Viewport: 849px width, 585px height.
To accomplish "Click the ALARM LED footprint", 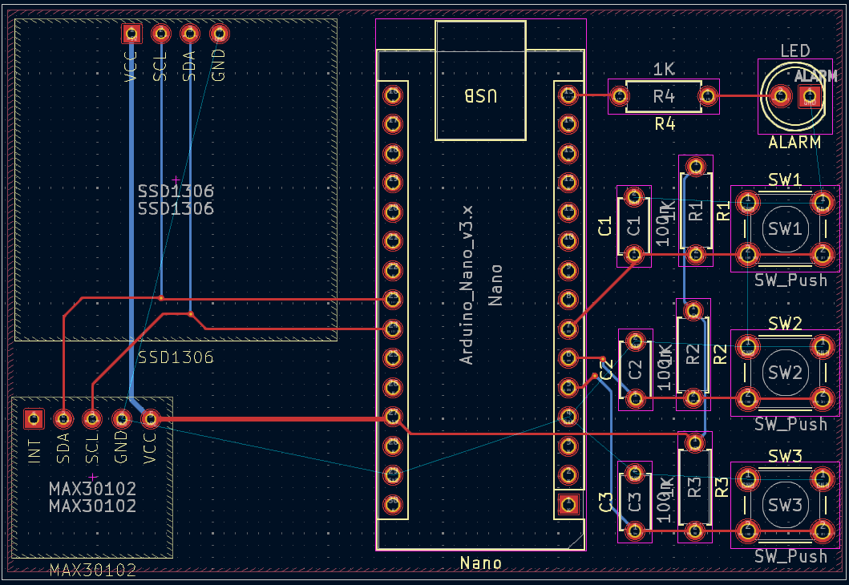I will (794, 97).
